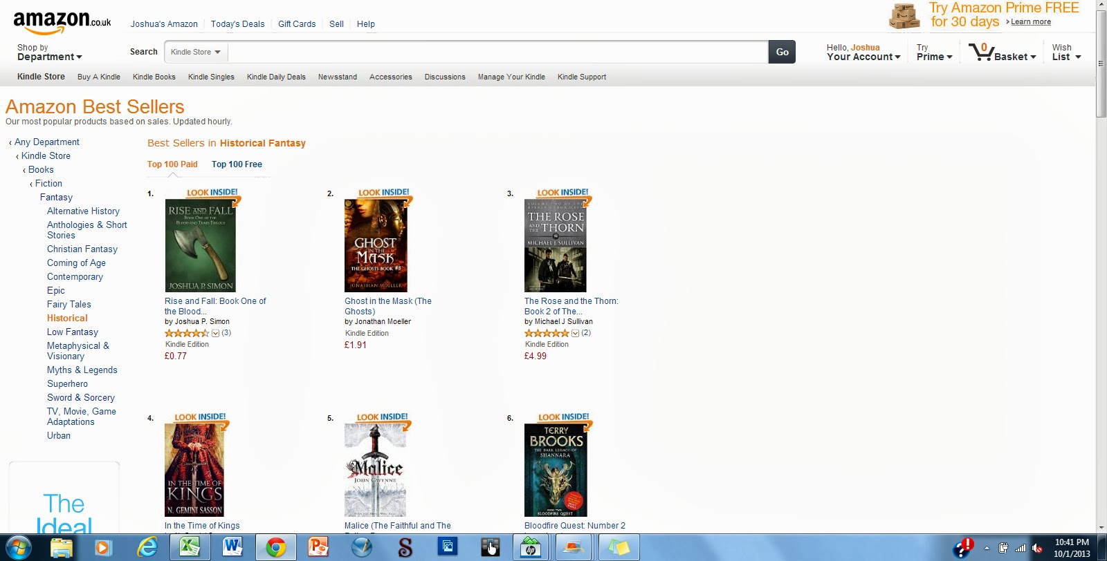Click star rating for Rise and Fall
This screenshot has width=1107, height=561.
(187, 333)
